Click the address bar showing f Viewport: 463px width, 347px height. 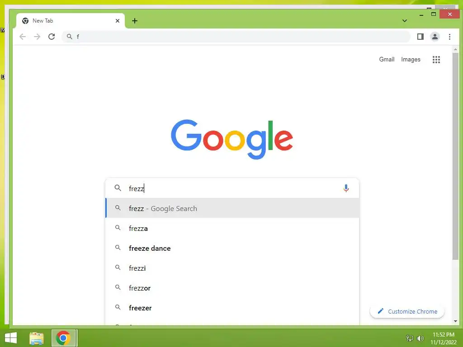pyautogui.click(x=236, y=37)
